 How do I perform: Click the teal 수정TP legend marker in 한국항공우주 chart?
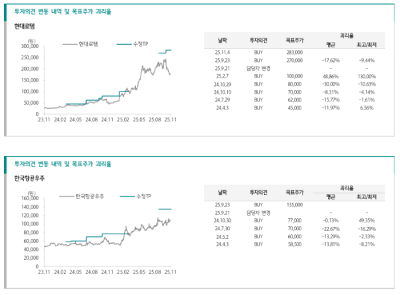[x=127, y=196]
